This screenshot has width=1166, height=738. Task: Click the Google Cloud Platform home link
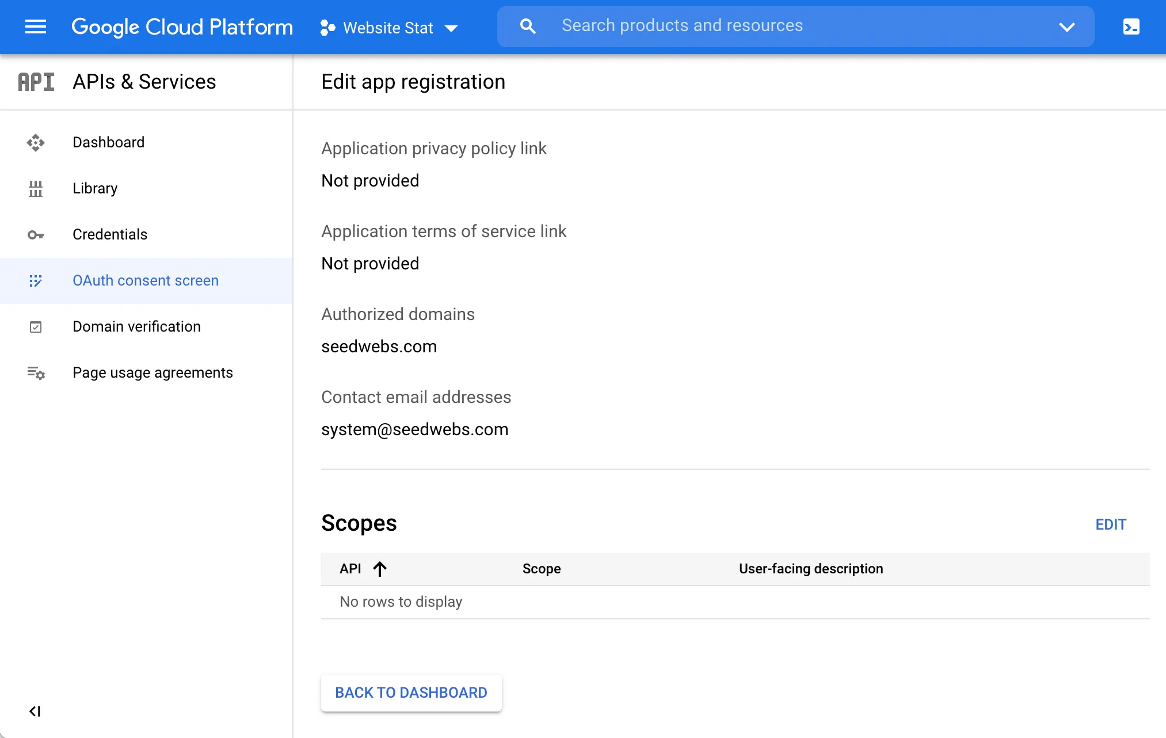[x=182, y=26]
